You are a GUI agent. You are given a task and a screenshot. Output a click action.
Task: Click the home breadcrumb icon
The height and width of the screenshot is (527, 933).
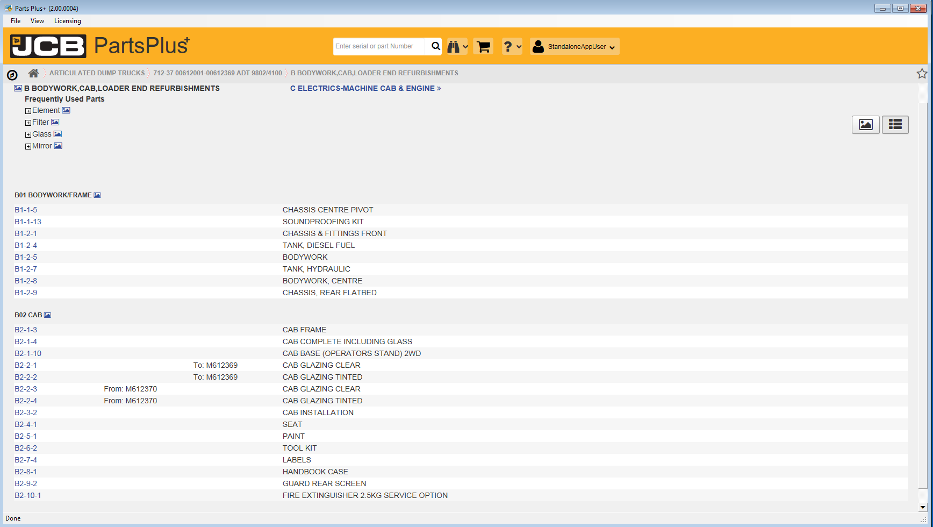pyautogui.click(x=33, y=73)
